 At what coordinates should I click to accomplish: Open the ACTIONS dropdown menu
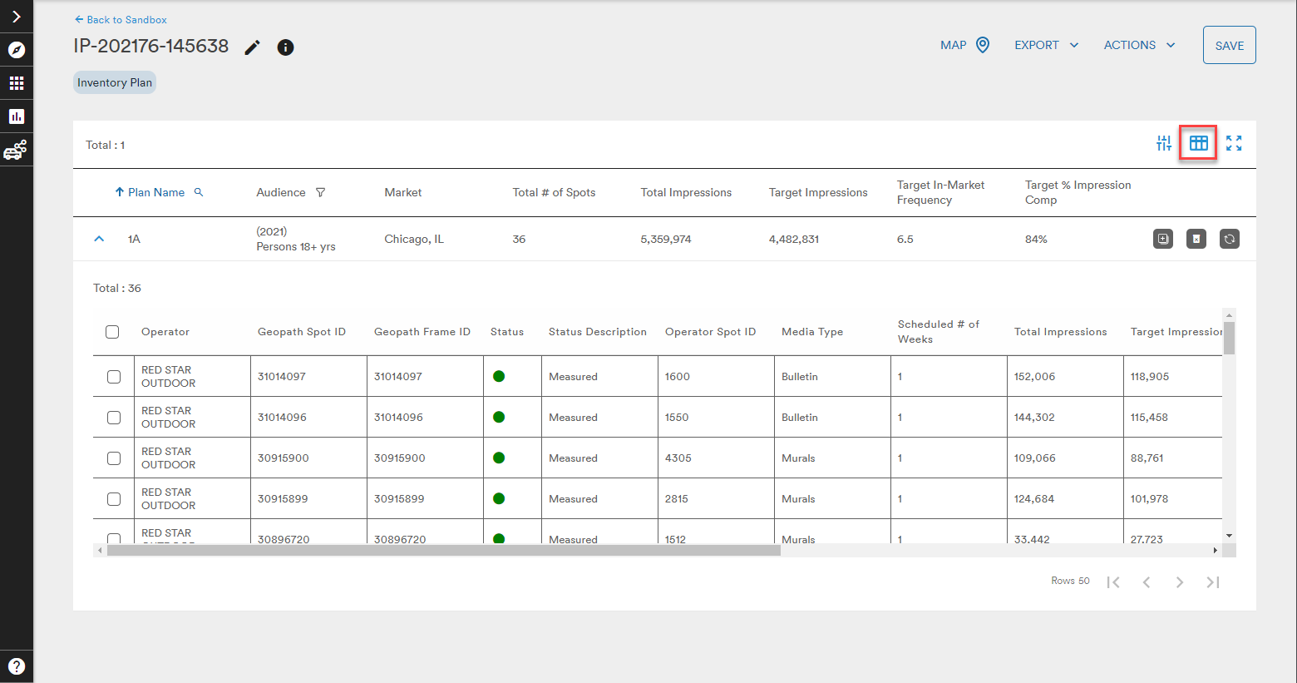point(1138,45)
